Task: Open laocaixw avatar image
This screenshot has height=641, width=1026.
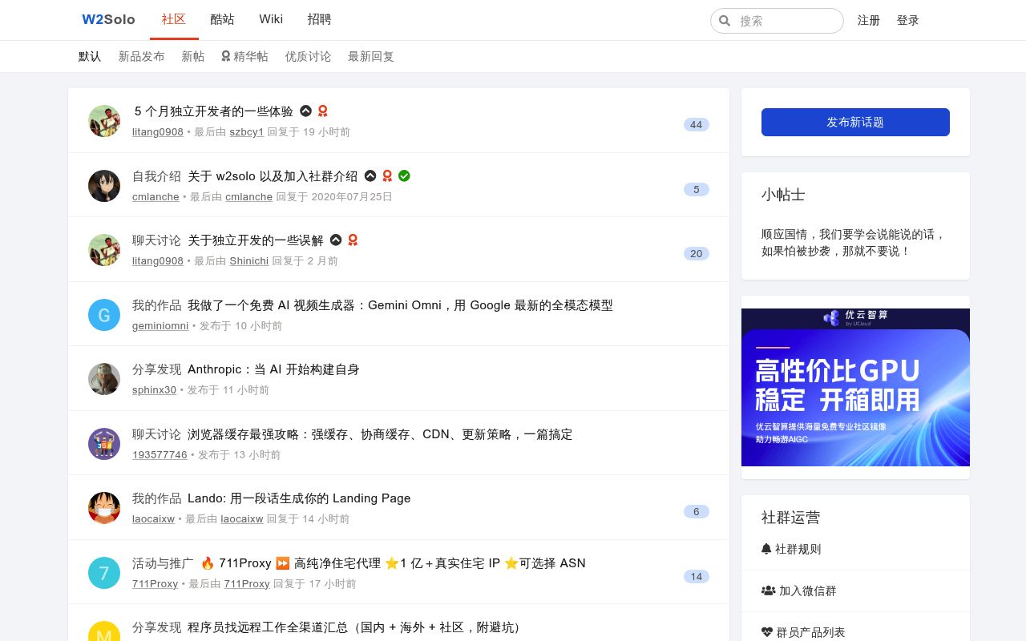Action: 104,508
